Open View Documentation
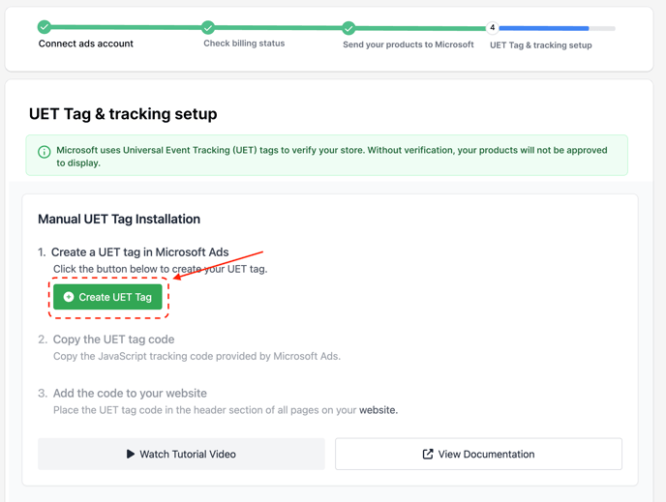Image resolution: width=666 pixels, height=502 pixels. point(478,454)
